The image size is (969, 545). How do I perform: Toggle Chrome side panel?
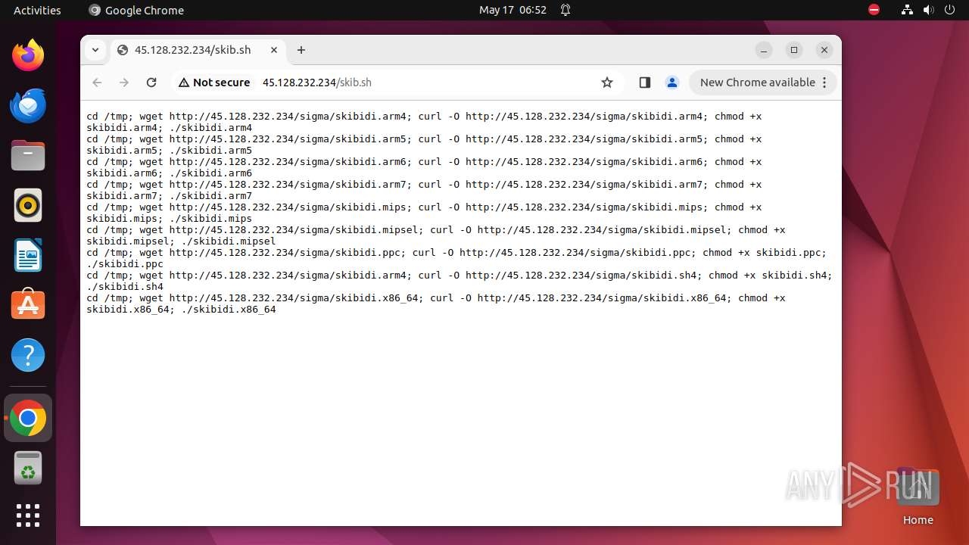[x=645, y=83]
